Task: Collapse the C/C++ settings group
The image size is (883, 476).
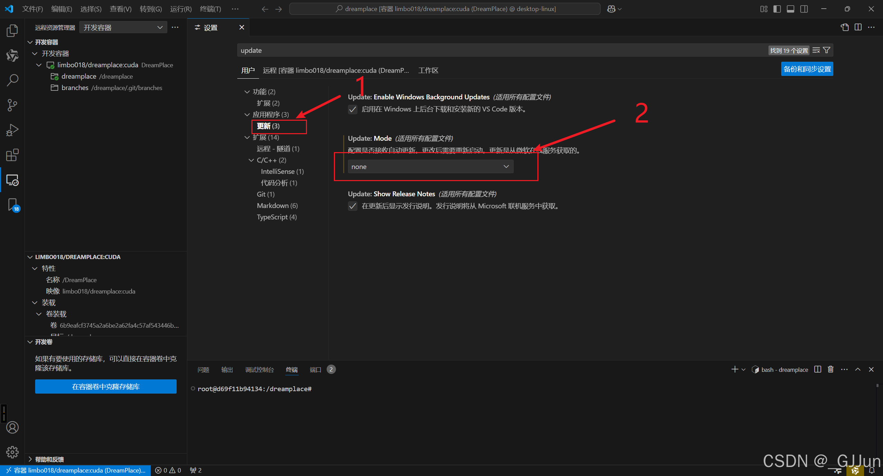Action: [251, 160]
